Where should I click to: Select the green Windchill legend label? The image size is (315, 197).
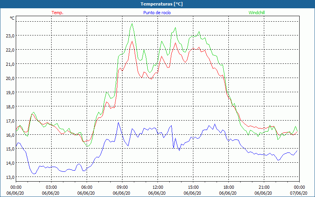click(257, 13)
